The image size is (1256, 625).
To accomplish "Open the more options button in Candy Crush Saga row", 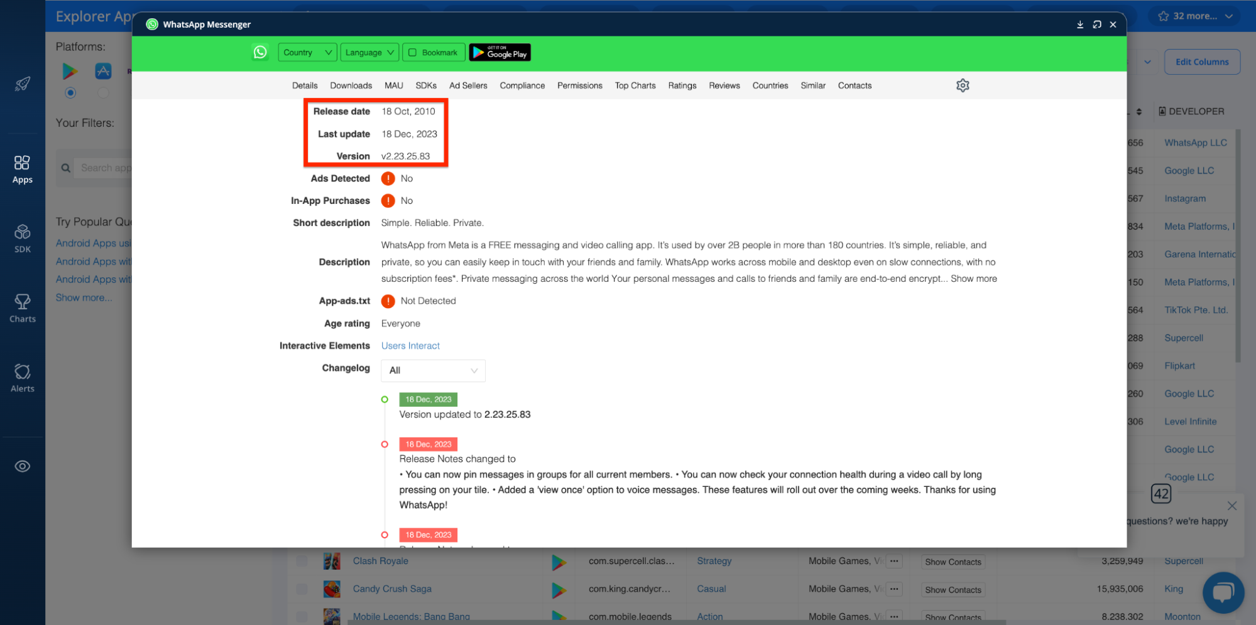I will [894, 589].
